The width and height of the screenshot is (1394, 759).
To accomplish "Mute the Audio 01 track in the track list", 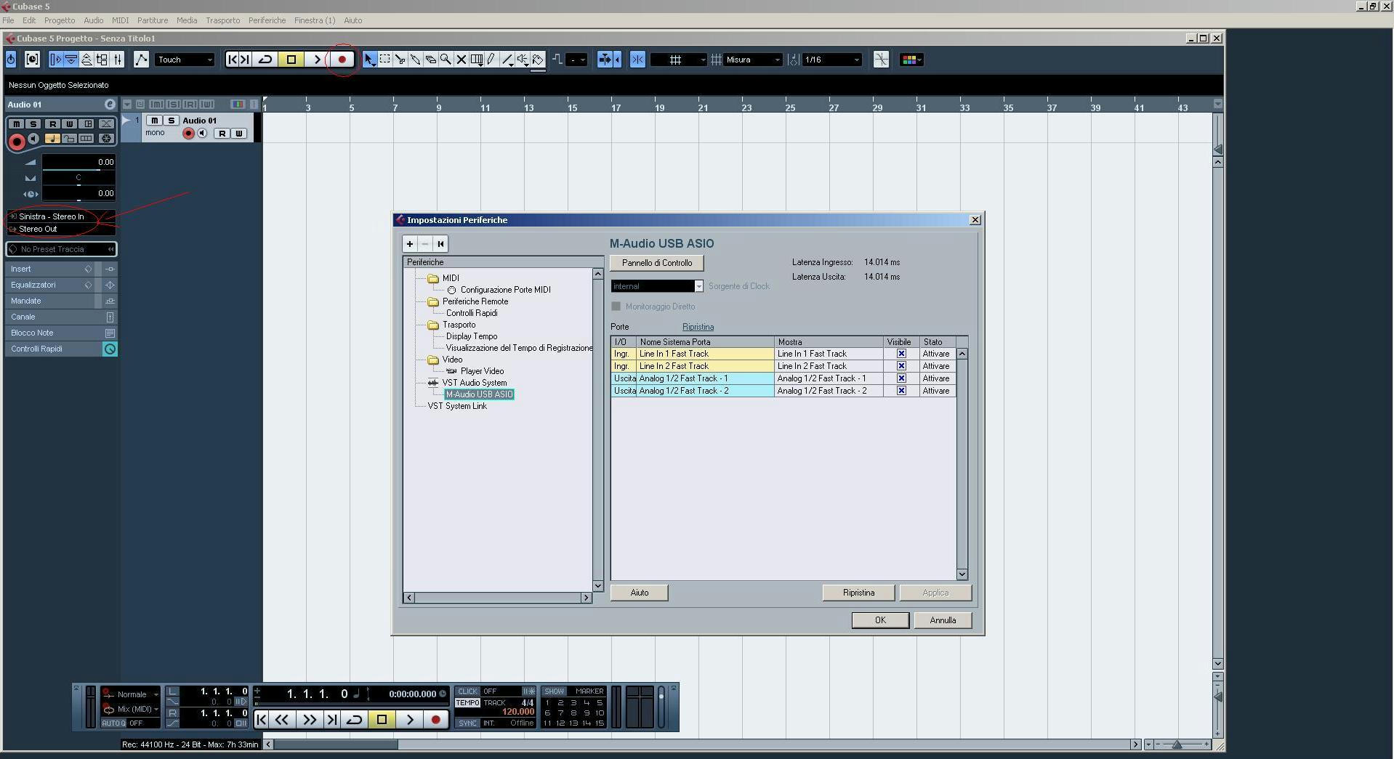I will [155, 121].
